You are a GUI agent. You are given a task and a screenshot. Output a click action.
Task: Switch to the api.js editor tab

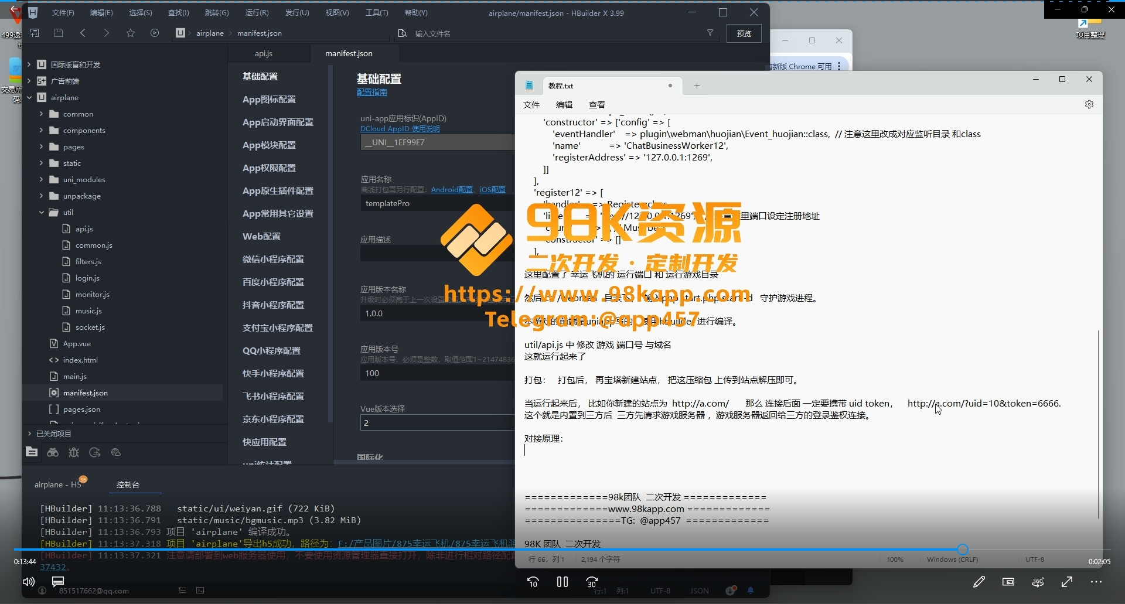click(x=263, y=53)
